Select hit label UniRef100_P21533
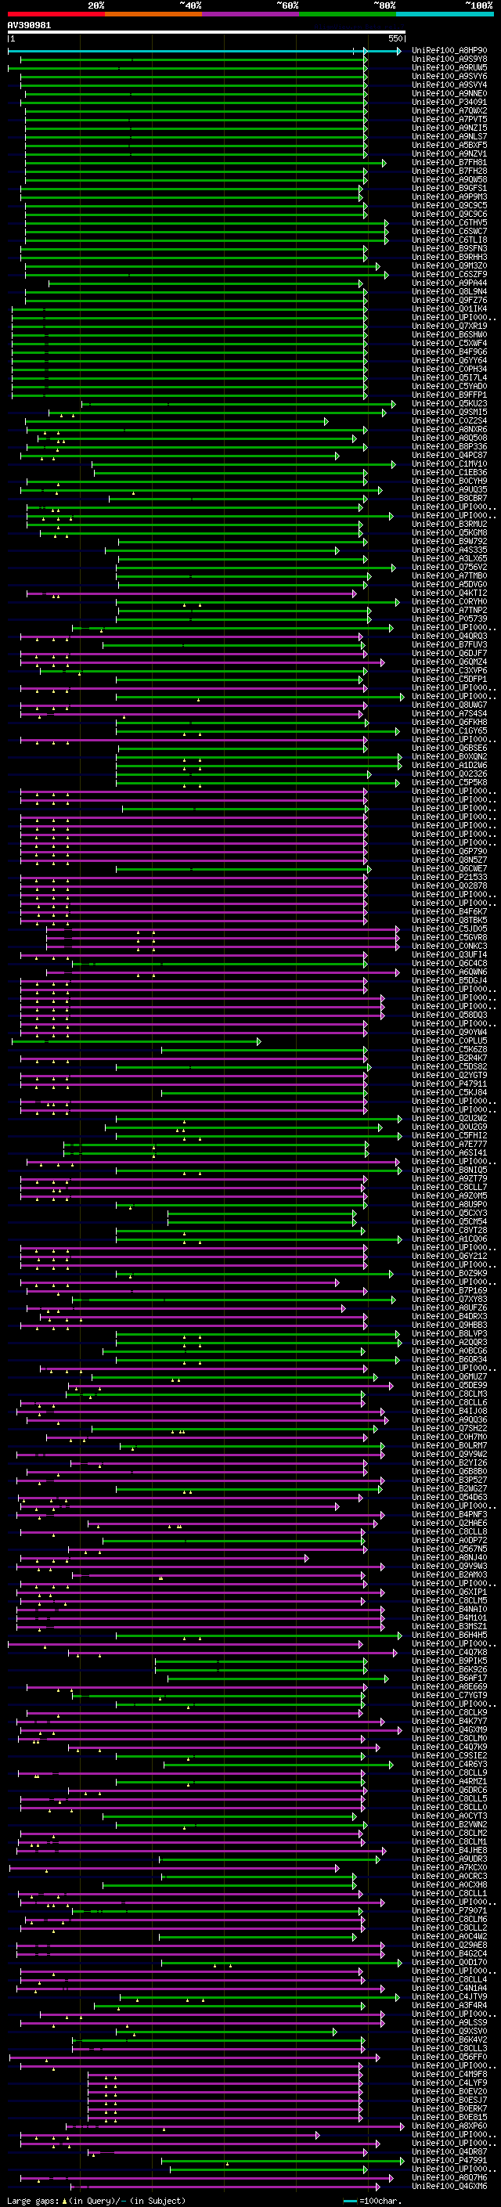501x2207 pixels. click(x=449, y=878)
